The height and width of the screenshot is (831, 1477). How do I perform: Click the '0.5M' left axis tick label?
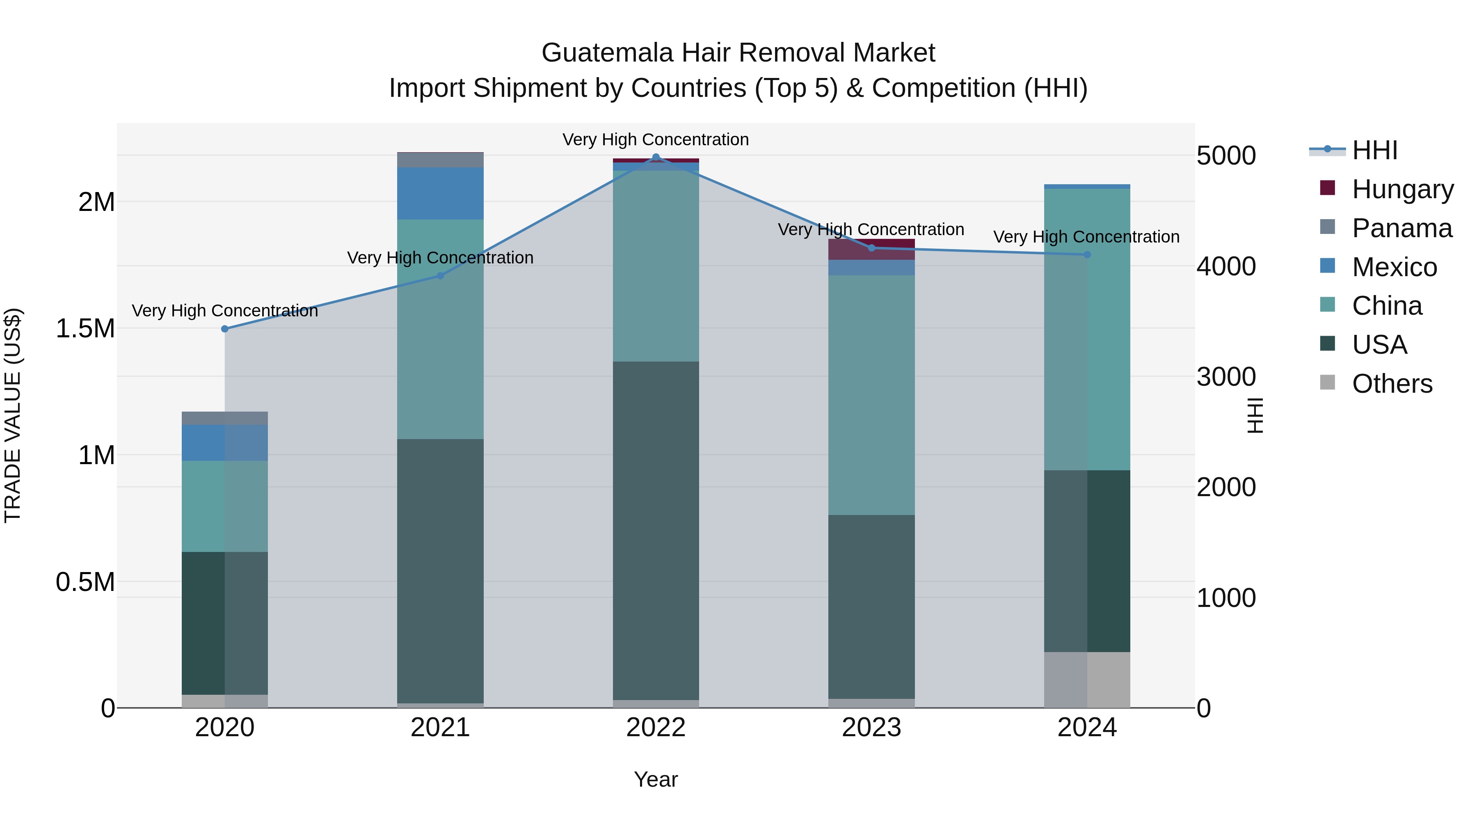click(x=85, y=582)
